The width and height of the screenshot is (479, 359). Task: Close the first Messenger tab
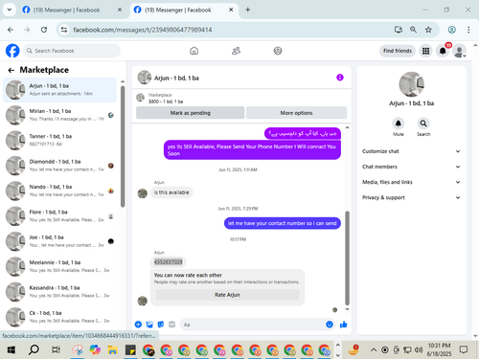tap(120, 10)
